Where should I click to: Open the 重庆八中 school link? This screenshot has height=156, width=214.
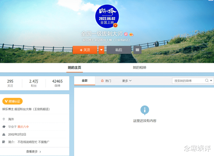(23, 127)
